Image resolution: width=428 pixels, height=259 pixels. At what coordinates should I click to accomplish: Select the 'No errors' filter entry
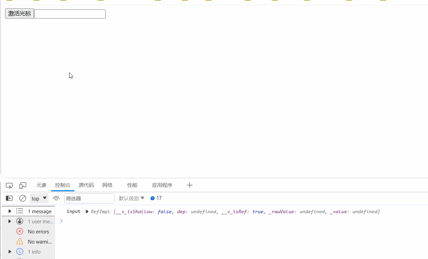tap(38, 231)
